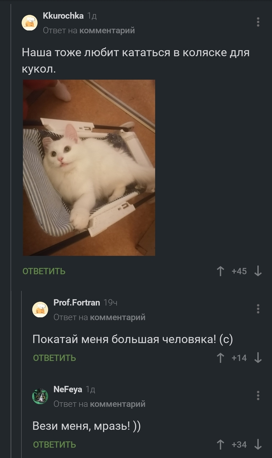Upvote Prof.Fortran's comment

[220, 358]
